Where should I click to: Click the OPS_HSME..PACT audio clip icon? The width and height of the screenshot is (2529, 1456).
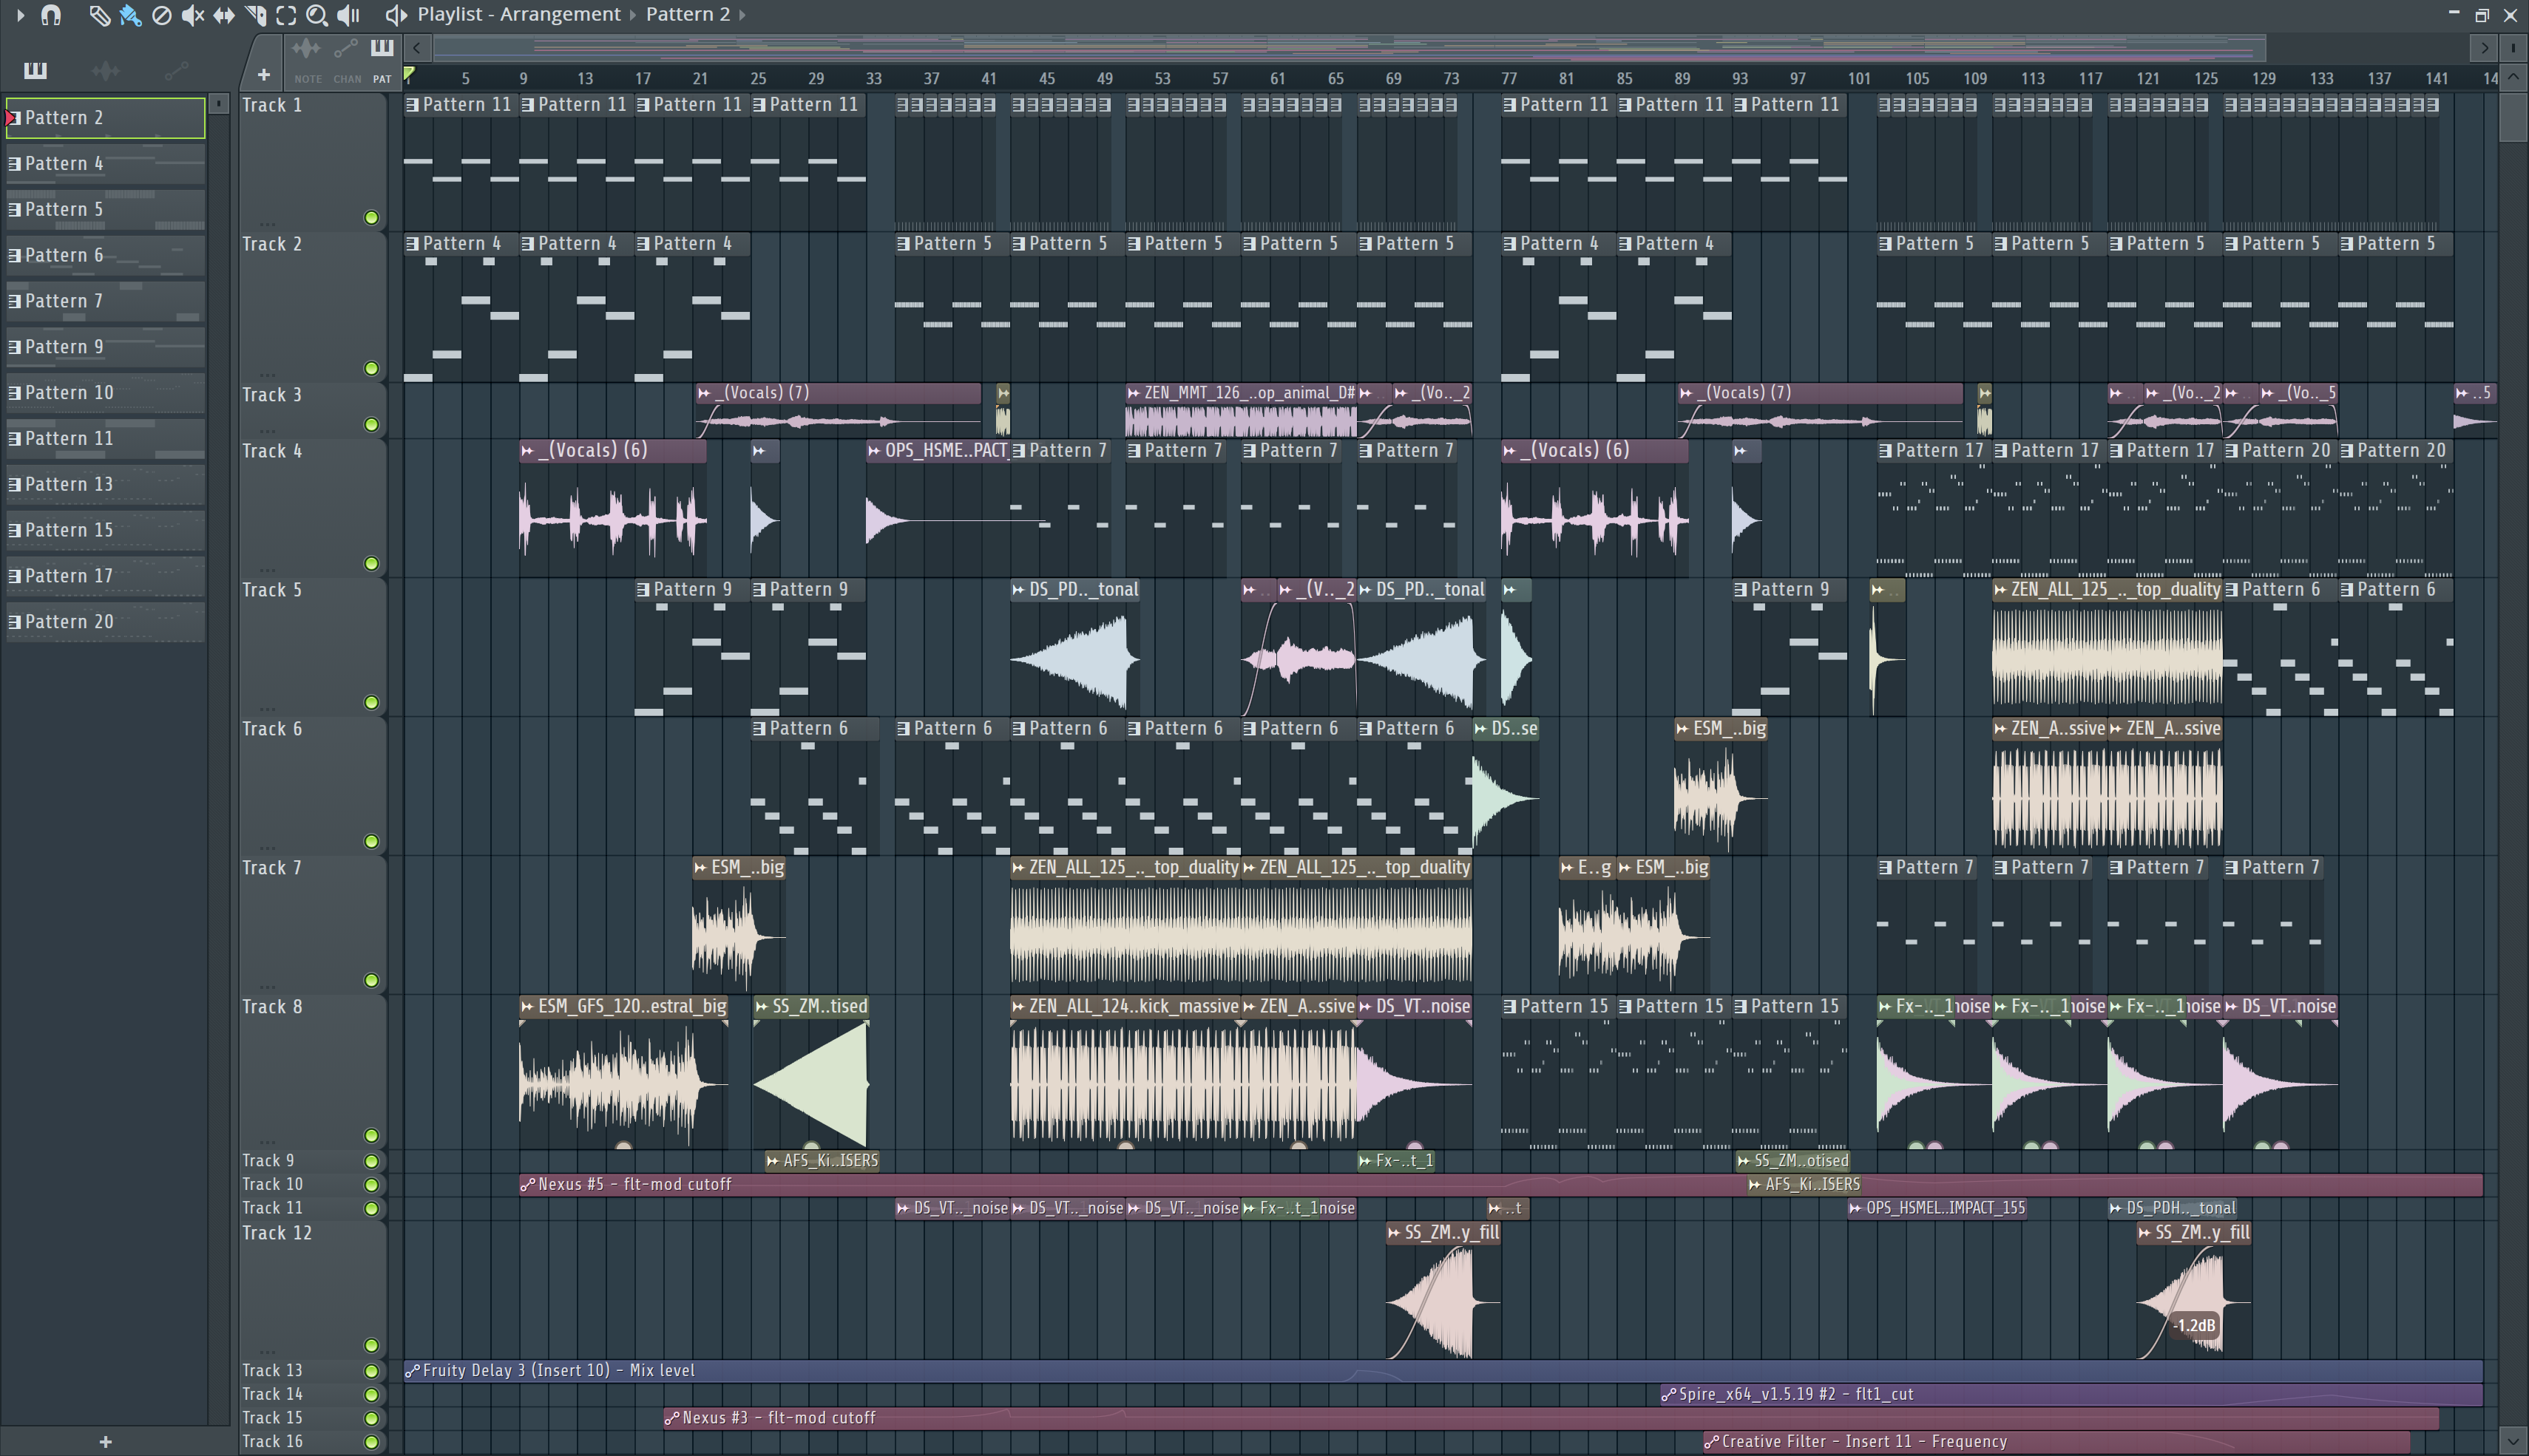(874, 451)
